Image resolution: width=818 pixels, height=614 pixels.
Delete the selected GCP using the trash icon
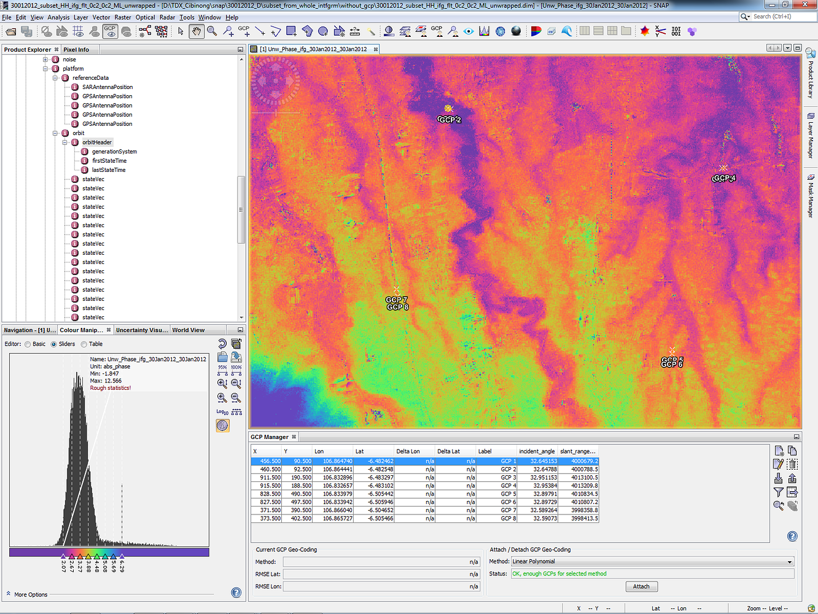[792, 464]
